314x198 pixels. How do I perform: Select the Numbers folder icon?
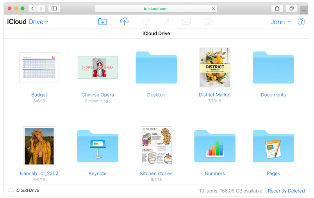coord(215,146)
